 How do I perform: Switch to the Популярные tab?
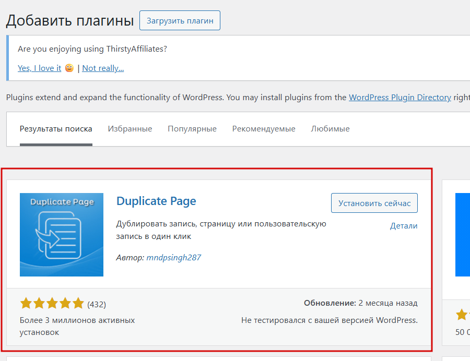point(192,129)
